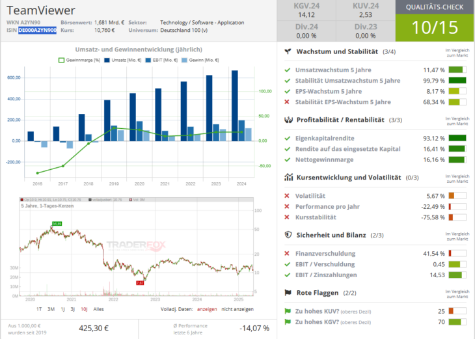This screenshot has width=475, height=339.
Task: Click red cross next to Volatilität
Action: pyautogui.click(x=287, y=196)
